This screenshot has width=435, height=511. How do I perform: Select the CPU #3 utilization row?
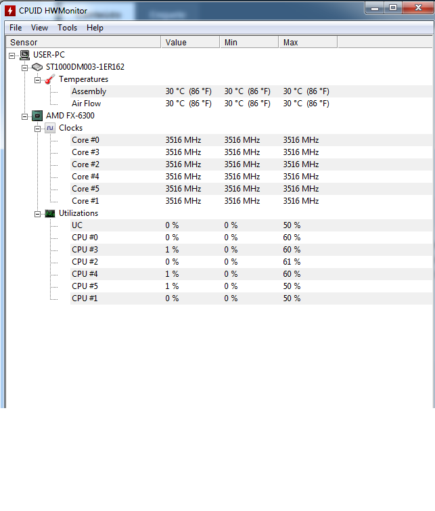point(251,250)
